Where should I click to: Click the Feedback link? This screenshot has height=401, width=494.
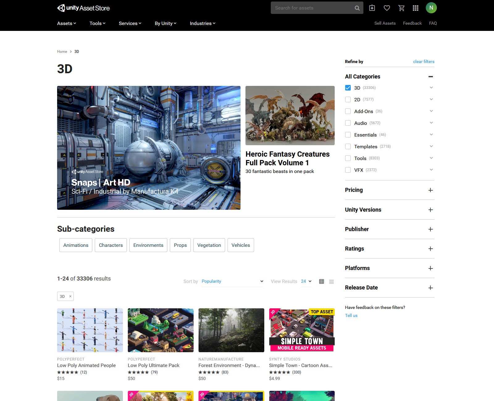click(412, 23)
